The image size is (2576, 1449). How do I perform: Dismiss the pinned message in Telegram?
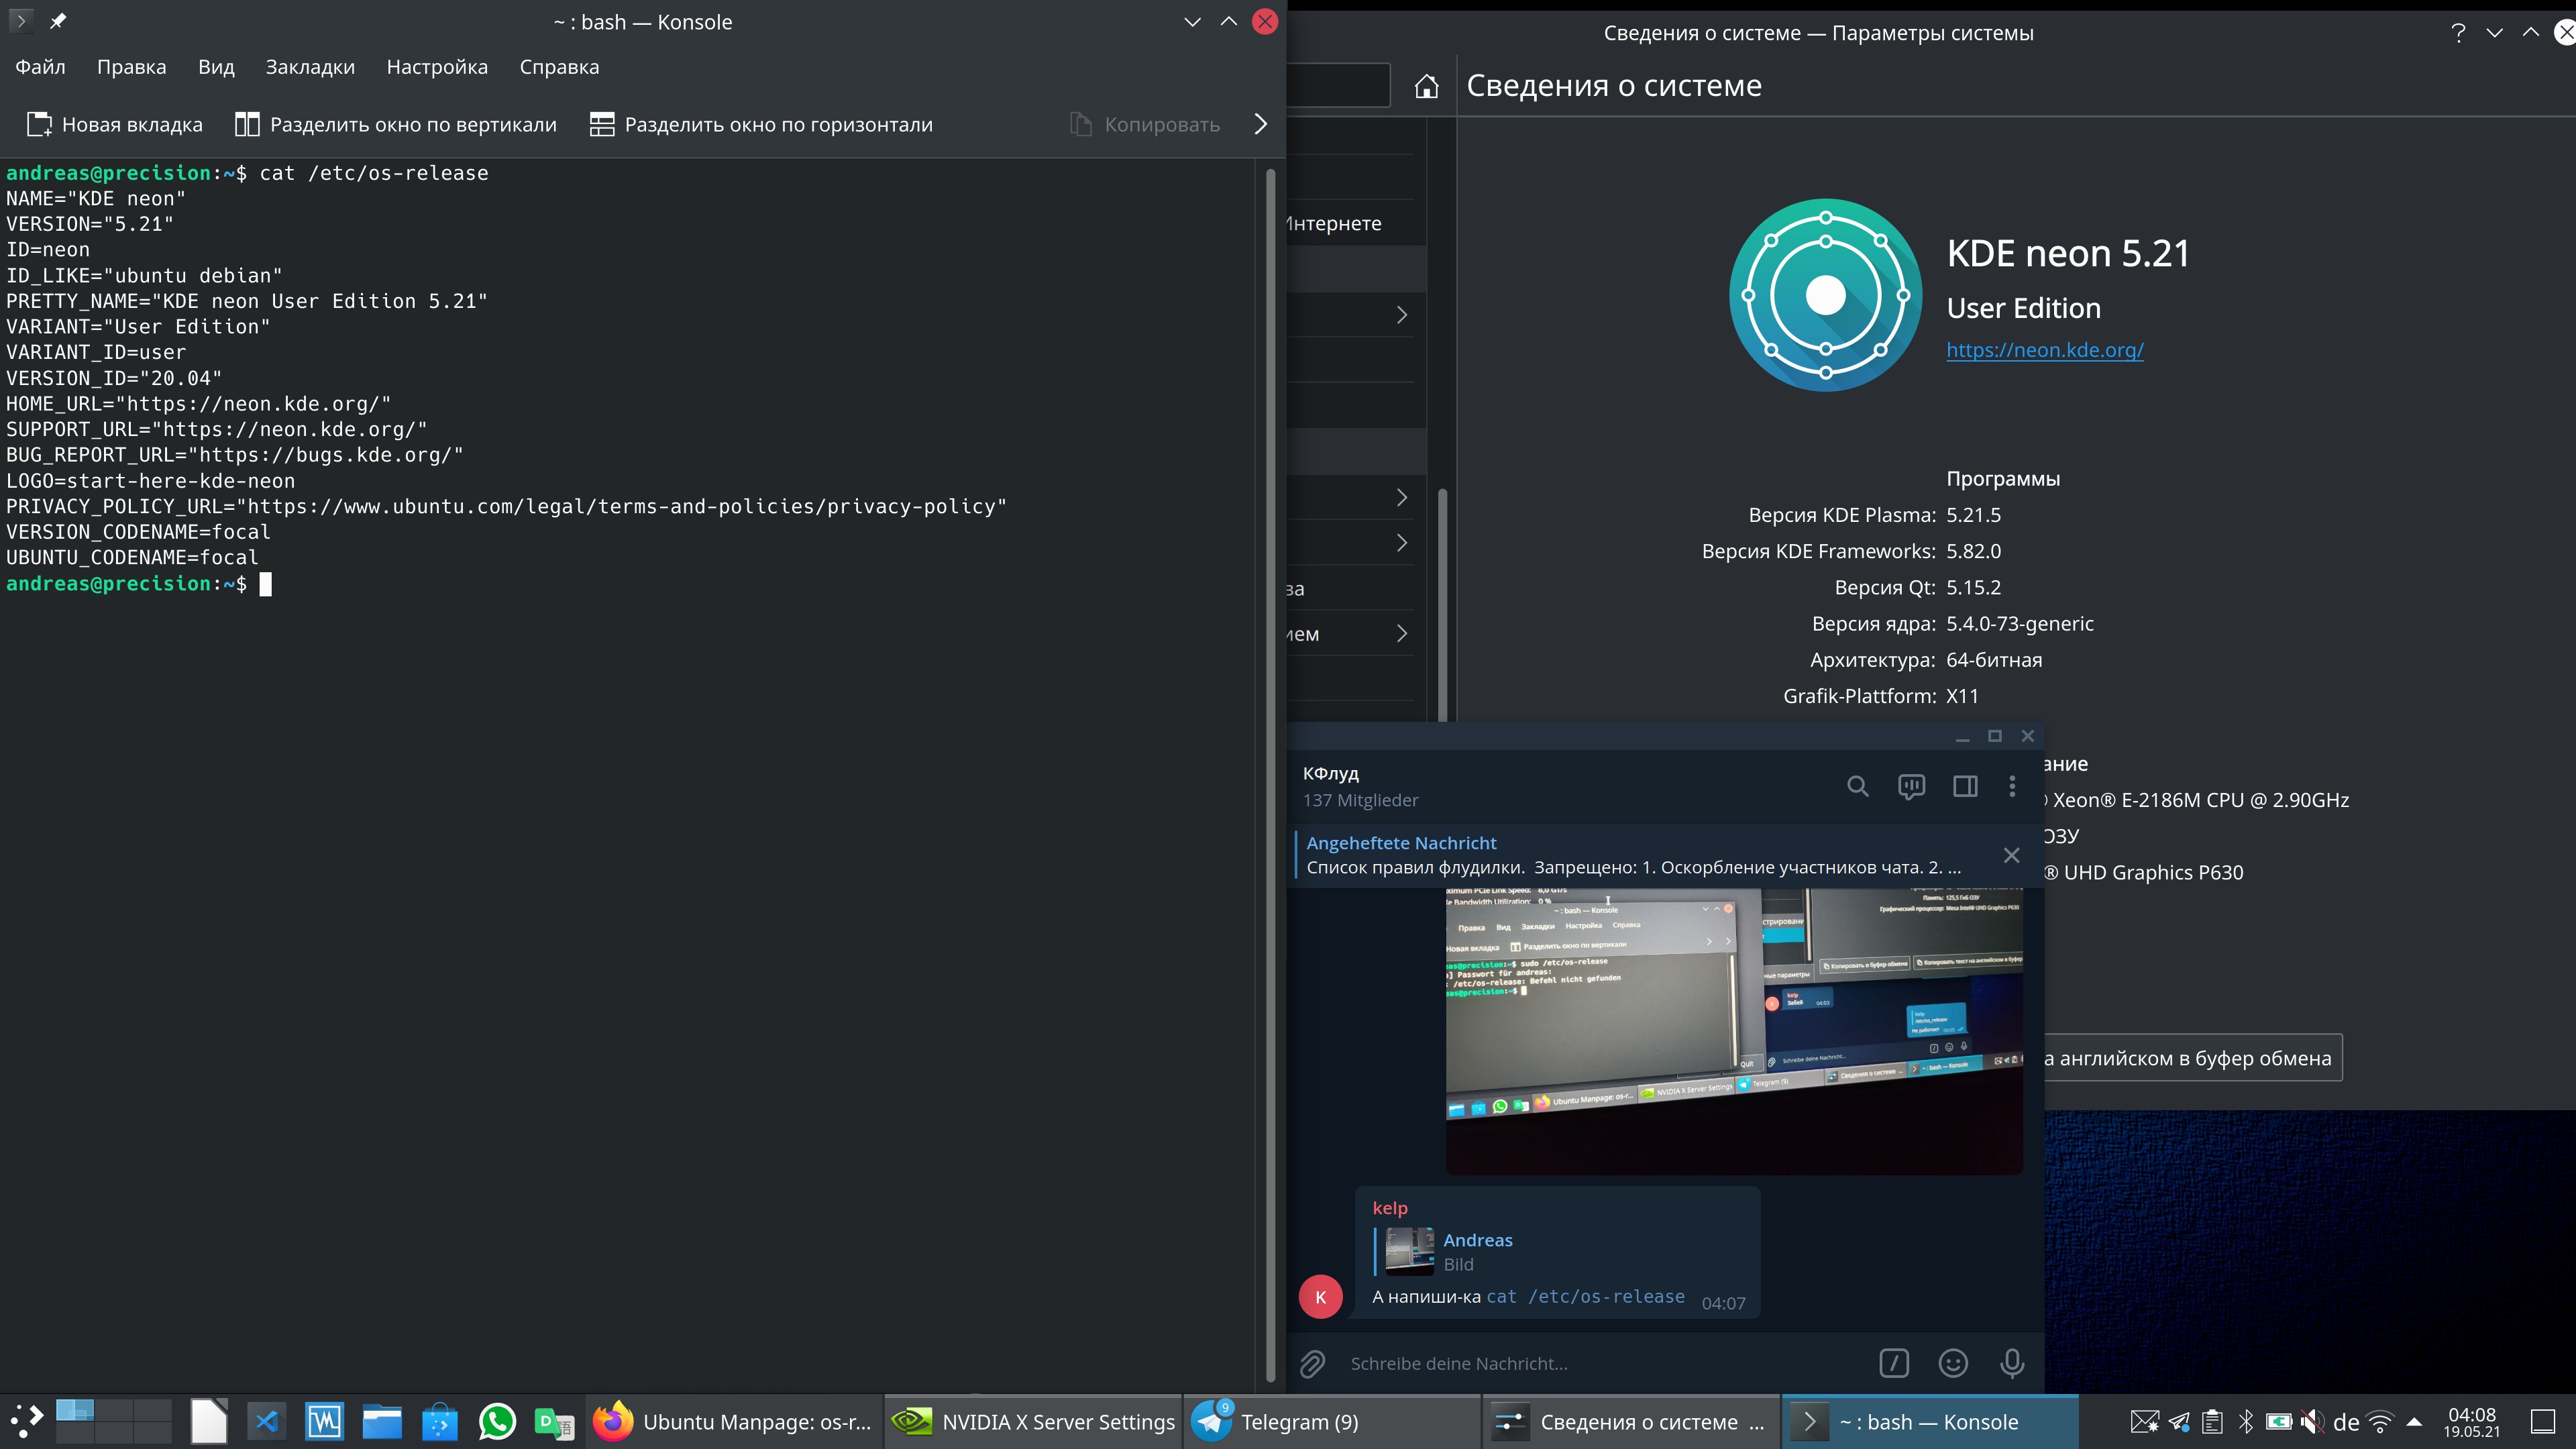pyautogui.click(x=2011, y=855)
